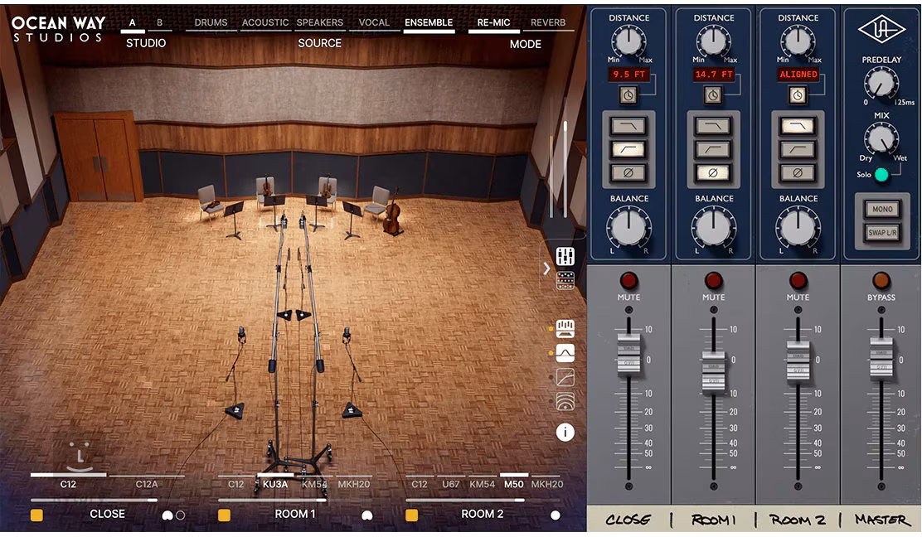Viewport: 922px width, 537px height.
Task: Toggle the Room 2 phase invert button
Action: coord(798,173)
